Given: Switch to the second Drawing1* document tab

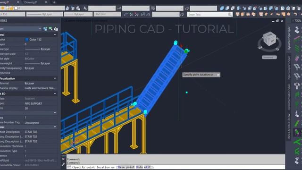Looking at the screenshot, I should tap(31, 2).
